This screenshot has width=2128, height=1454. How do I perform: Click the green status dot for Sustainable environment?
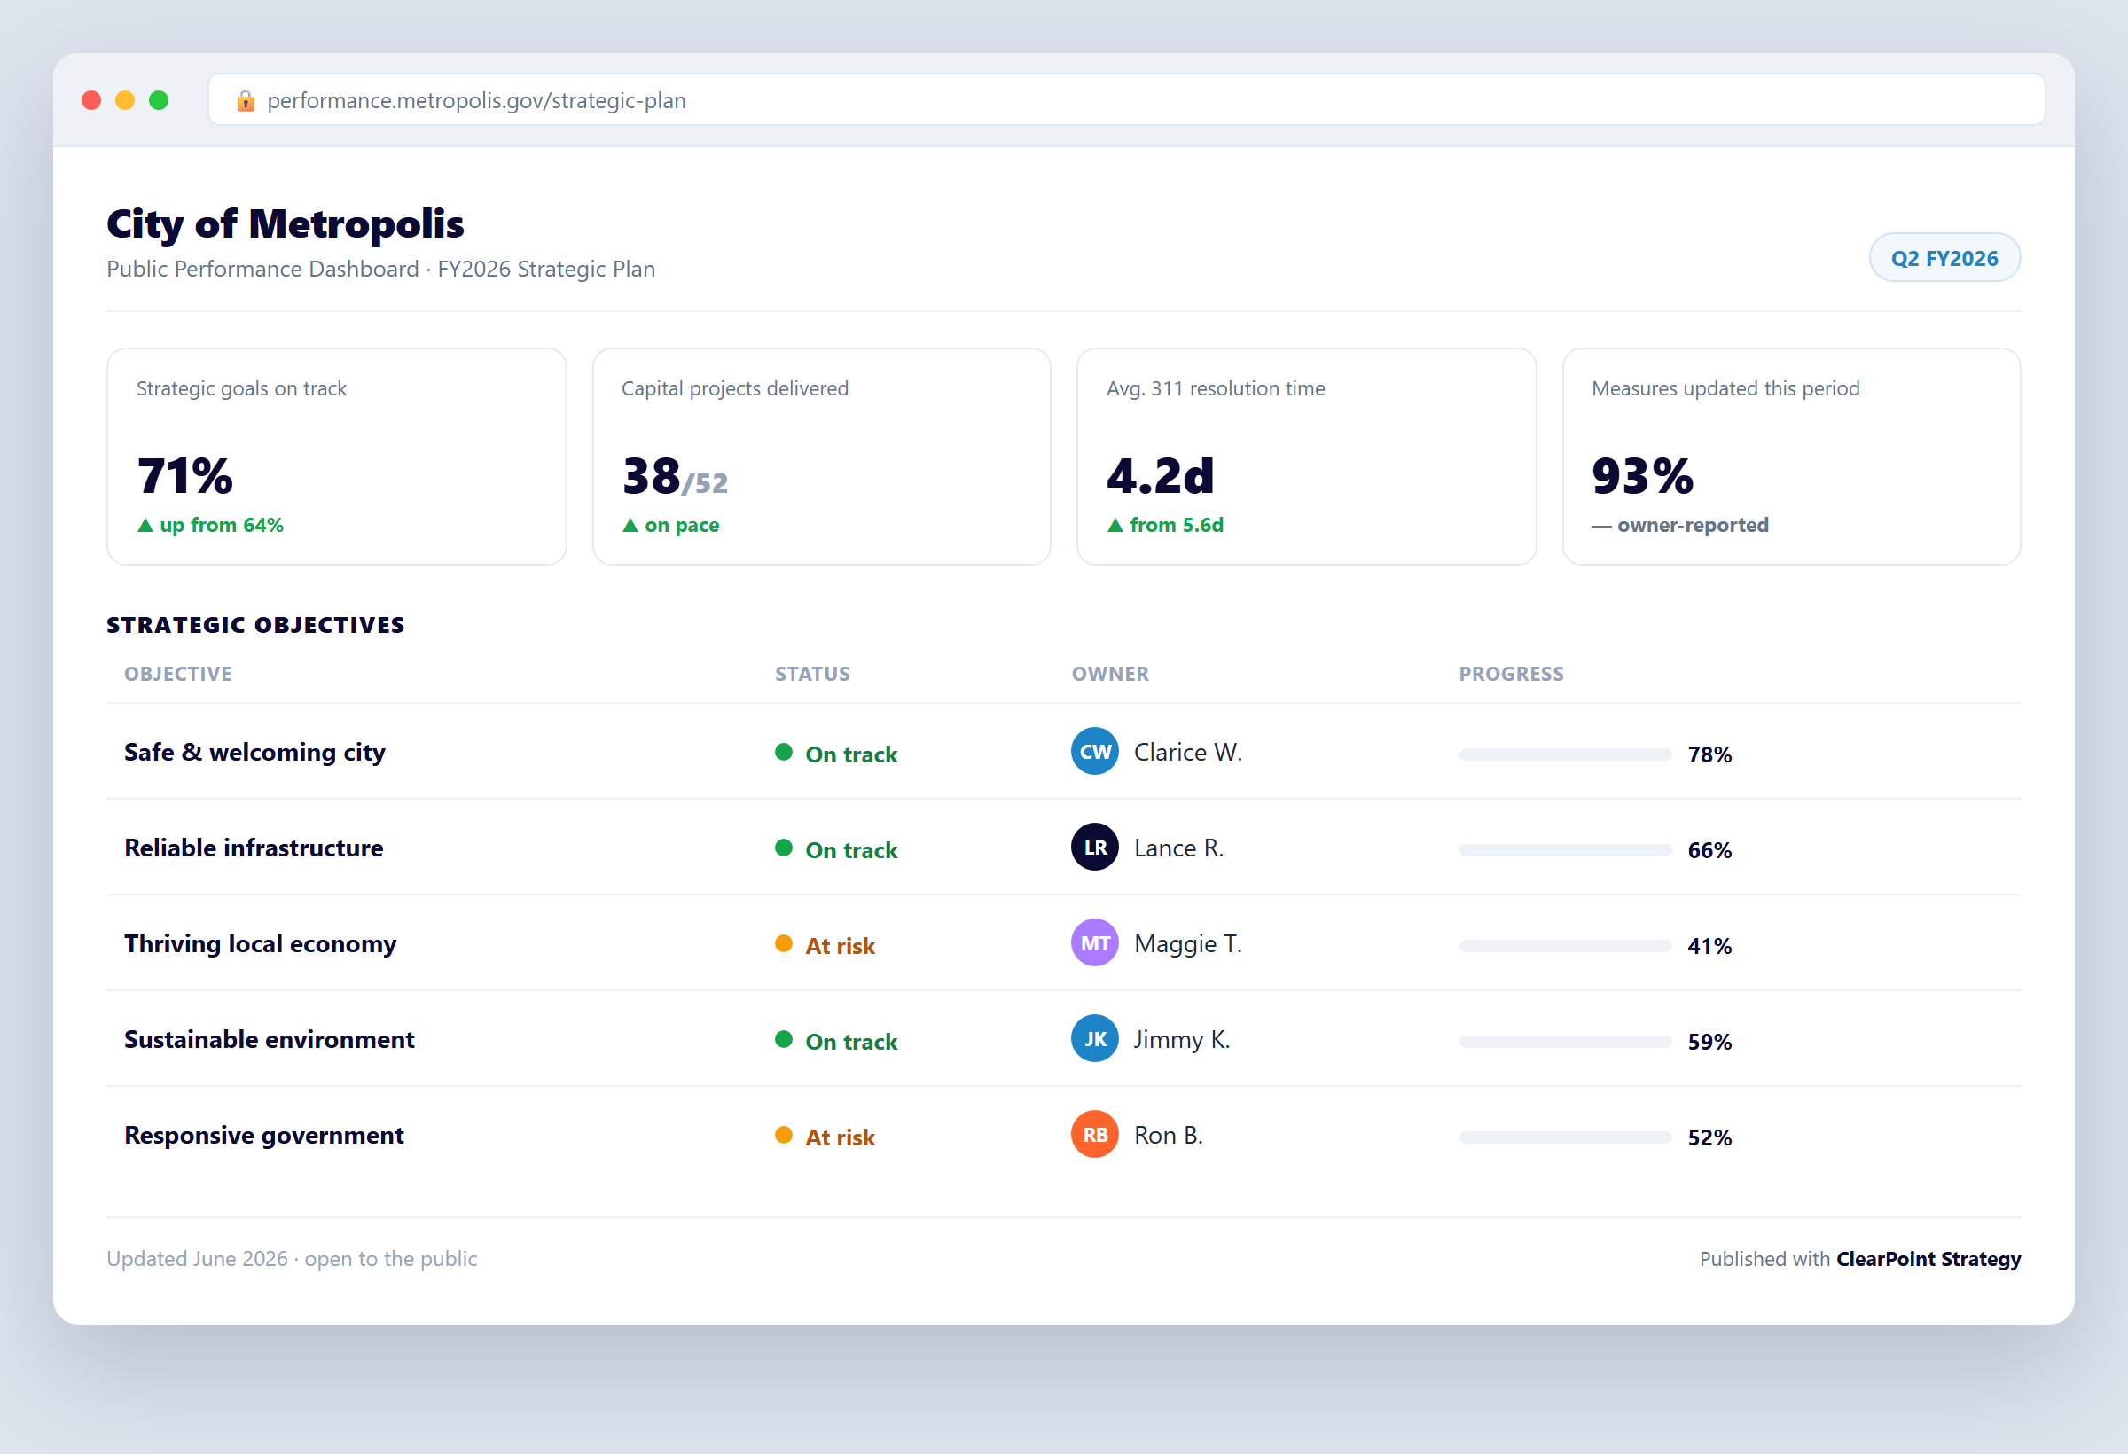(x=784, y=1039)
